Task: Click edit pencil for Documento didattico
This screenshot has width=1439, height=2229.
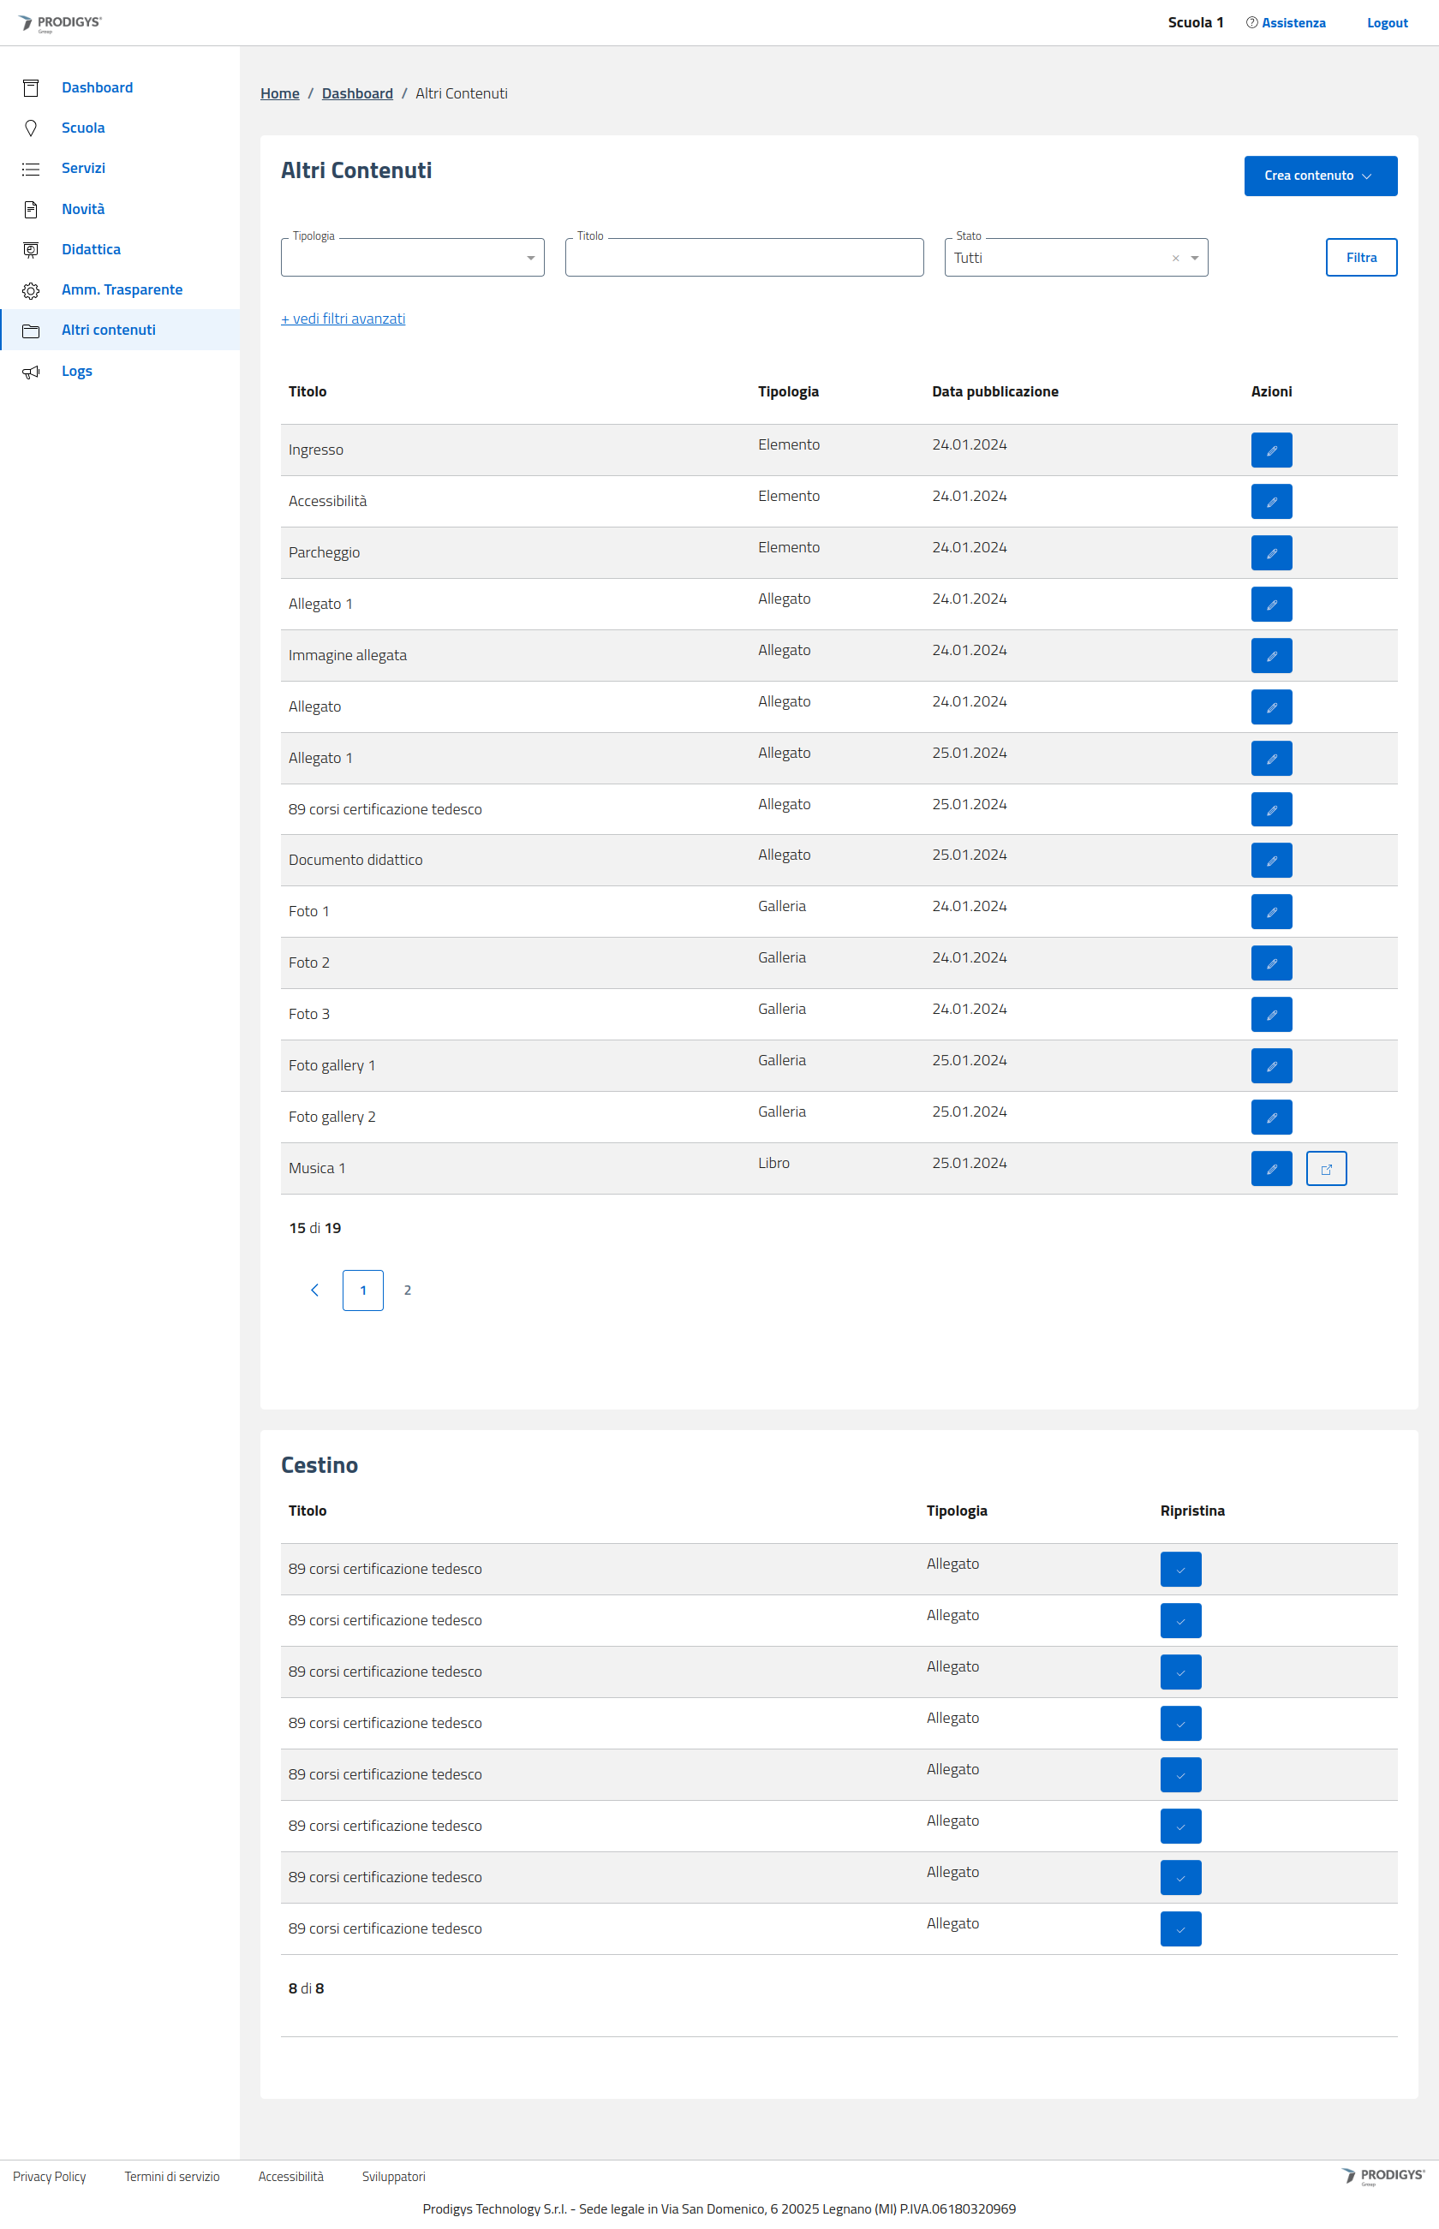Action: (x=1271, y=861)
